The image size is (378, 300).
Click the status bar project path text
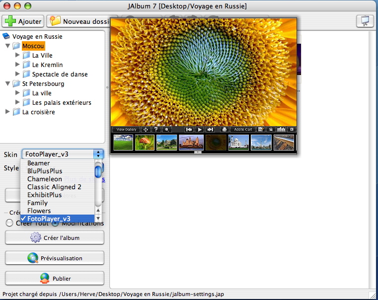tap(113, 294)
